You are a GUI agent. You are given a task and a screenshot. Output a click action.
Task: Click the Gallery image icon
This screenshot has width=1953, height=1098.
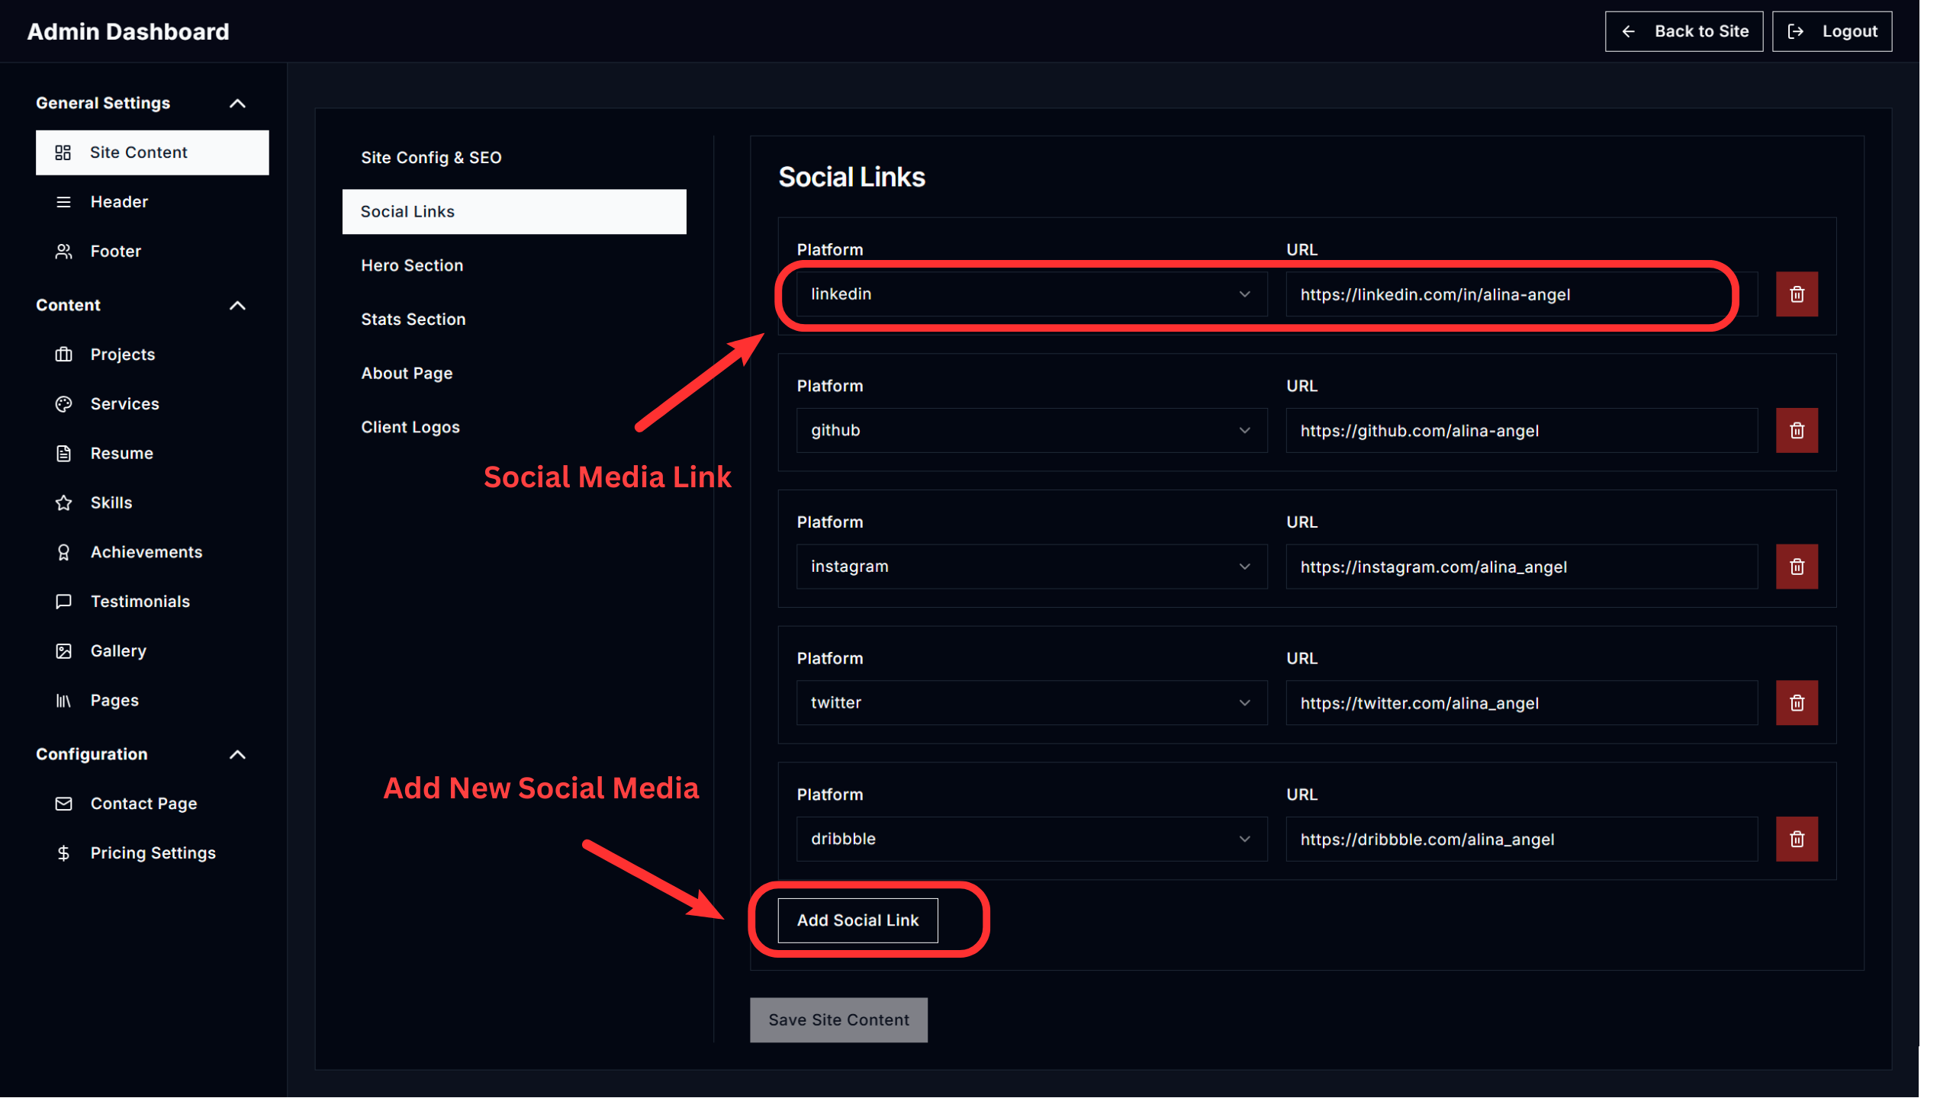(63, 651)
